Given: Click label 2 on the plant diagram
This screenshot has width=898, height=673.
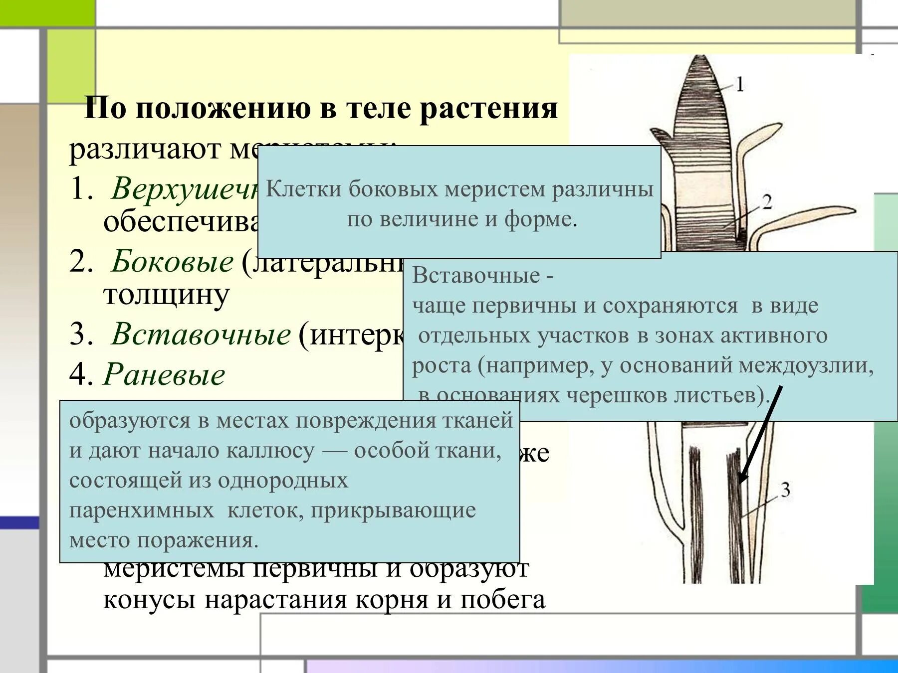Looking at the screenshot, I should (x=767, y=202).
